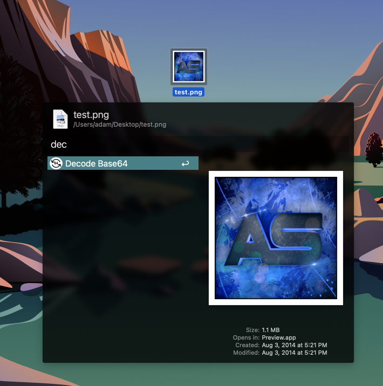
Task: Select the test.png desktop file icon
Action: coord(188,67)
